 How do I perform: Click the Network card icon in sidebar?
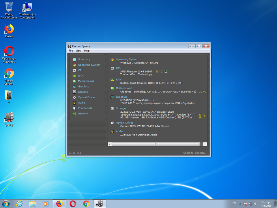(x=74, y=114)
